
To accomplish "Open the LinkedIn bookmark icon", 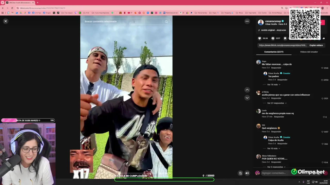I will coord(160,13).
